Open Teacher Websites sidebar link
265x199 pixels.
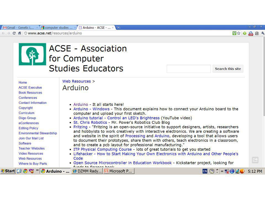[31, 148]
